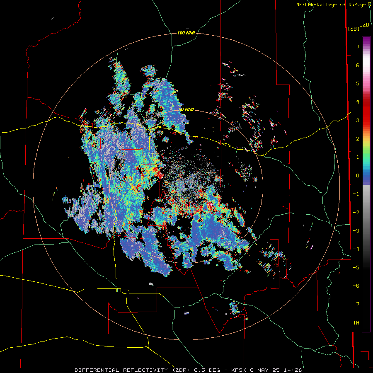This screenshot has height=373, width=373.
Task: Click the 1 value on the scale
Action: (x=358, y=157)
